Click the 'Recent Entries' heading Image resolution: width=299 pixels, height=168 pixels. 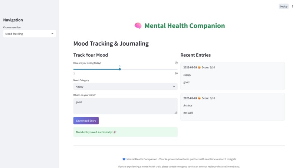(x=195, y=55)
